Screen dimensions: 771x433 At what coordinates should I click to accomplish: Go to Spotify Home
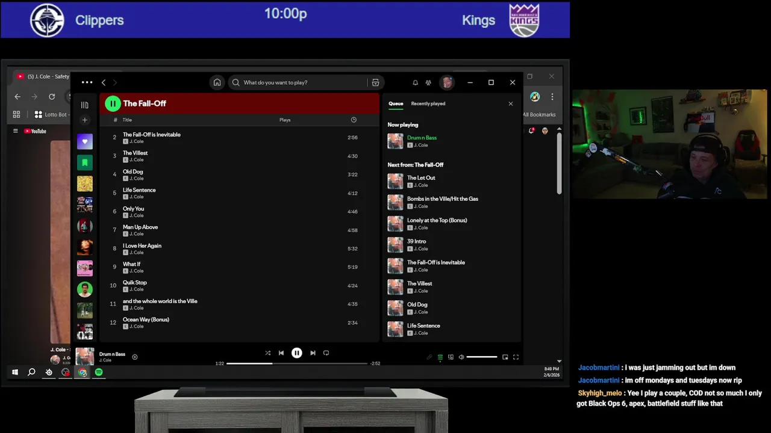tap(217, 82)
